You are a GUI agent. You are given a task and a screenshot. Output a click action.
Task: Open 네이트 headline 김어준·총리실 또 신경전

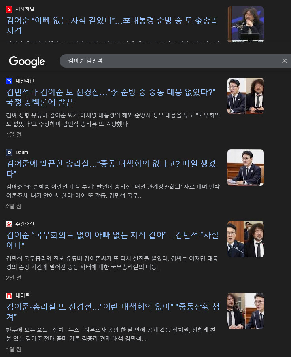tap(113, 312)
